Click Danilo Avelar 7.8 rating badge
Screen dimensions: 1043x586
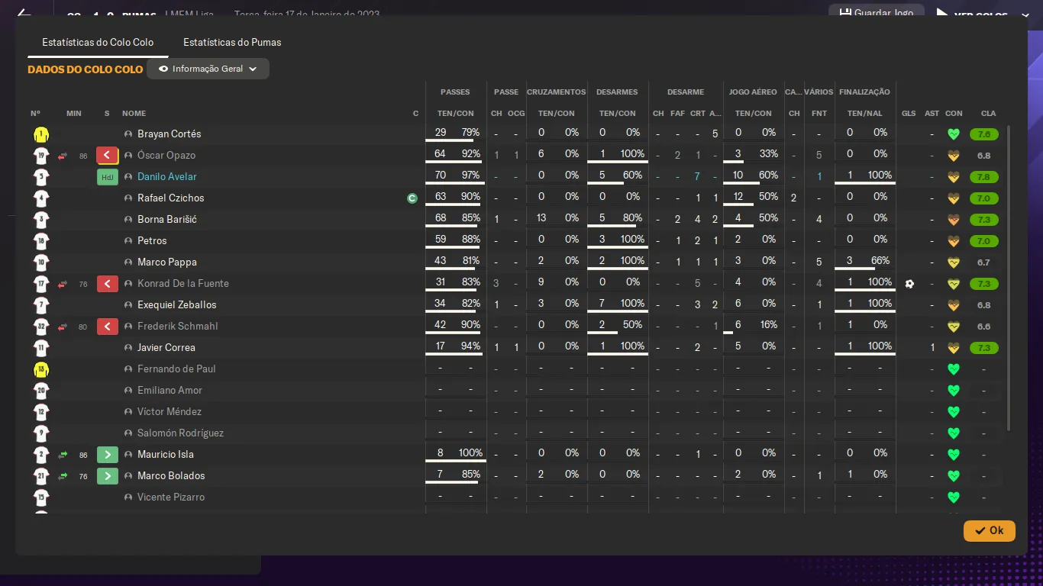983,177
